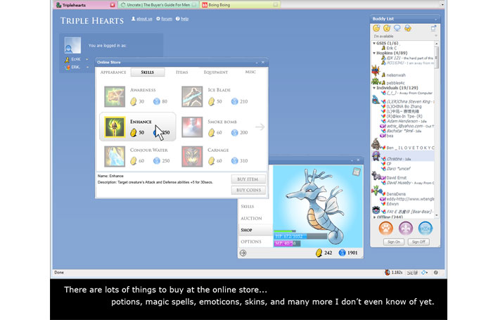This screenshot has width=498, height=320.
Task: Open the blue envelope mail button
Action: pyautogui.click(x=426, y=228)
